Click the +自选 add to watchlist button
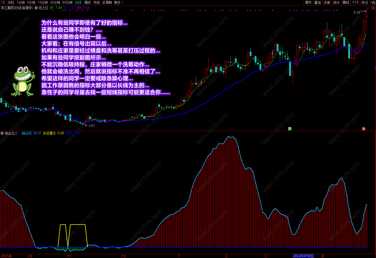Image resolution: width=376 pixels, height=258 pixels. coord(373,2)
